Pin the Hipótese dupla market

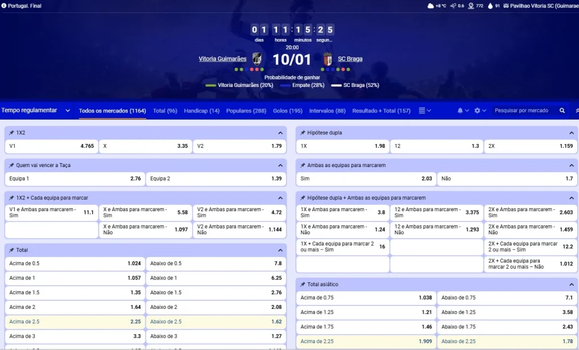pos(303,133)
